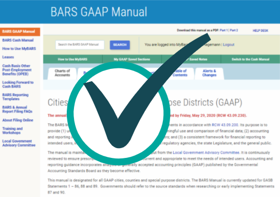The height and width of the screenshot is (197, 280).
Task: Download PDF Part 1 of the manual
Action: 224,30
